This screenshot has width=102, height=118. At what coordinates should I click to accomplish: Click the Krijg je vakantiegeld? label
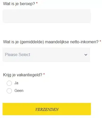point(23,75)
